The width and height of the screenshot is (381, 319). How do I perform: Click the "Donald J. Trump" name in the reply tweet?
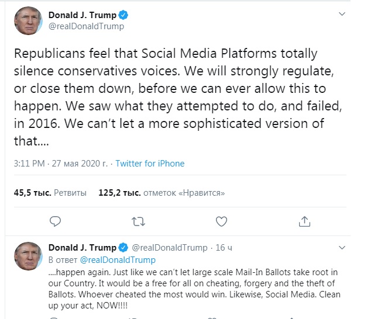[83, 248]
